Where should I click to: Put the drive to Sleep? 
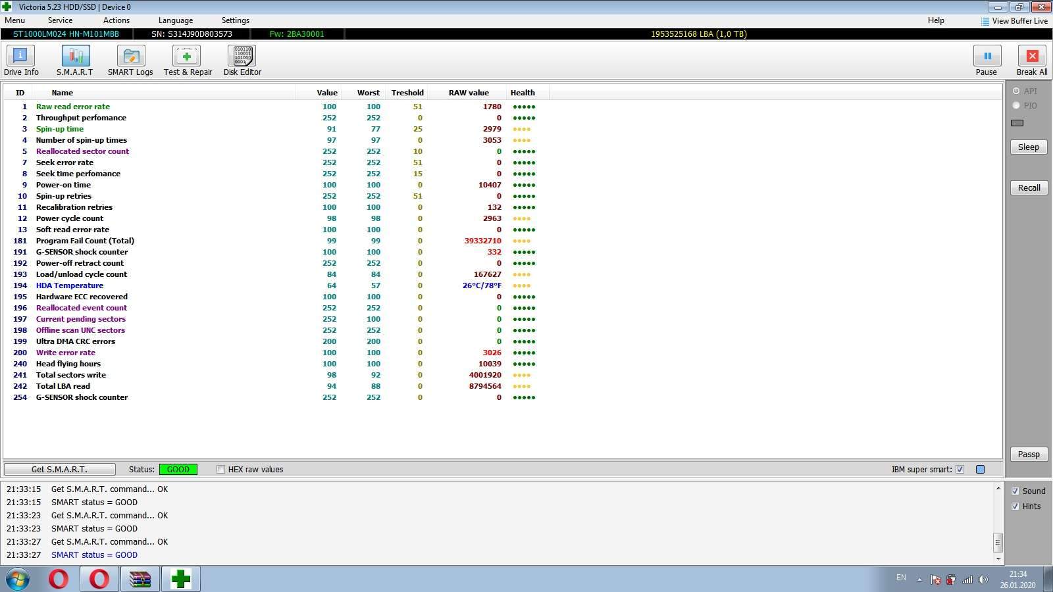pyautogui.click(x=1029, y=147)
